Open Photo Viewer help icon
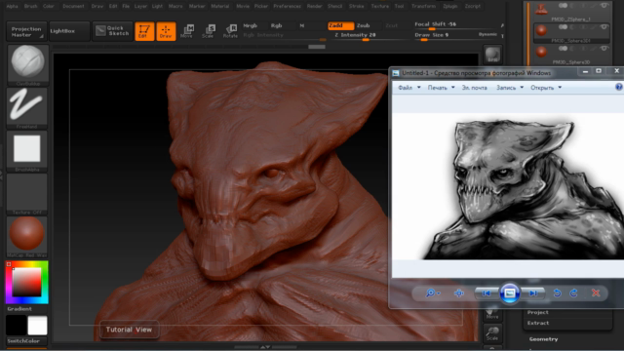Image resolution: width=624 pixels, height=351 pixels. [619, 87]
